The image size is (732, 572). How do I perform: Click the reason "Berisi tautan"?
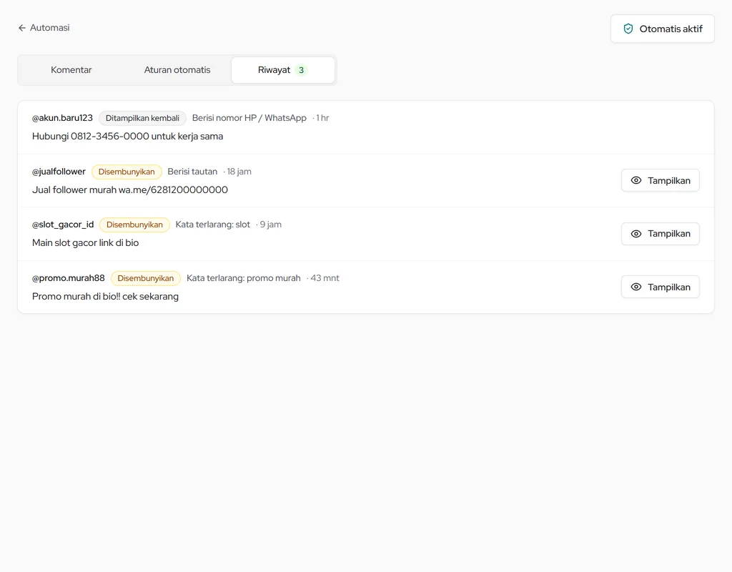click(192, 172)
